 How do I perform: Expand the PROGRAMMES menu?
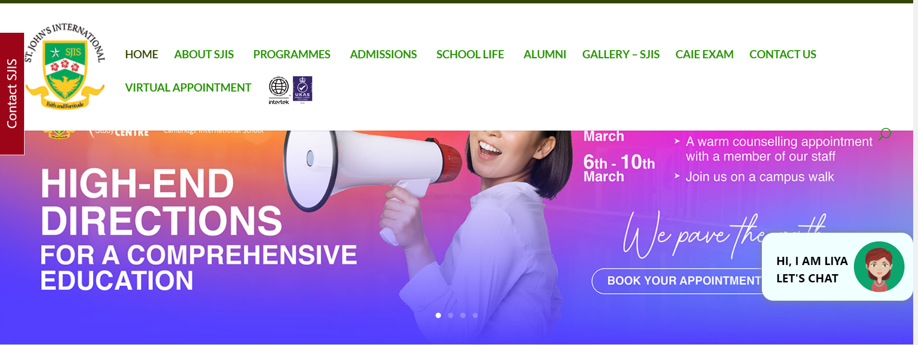(x=292, y=54)
